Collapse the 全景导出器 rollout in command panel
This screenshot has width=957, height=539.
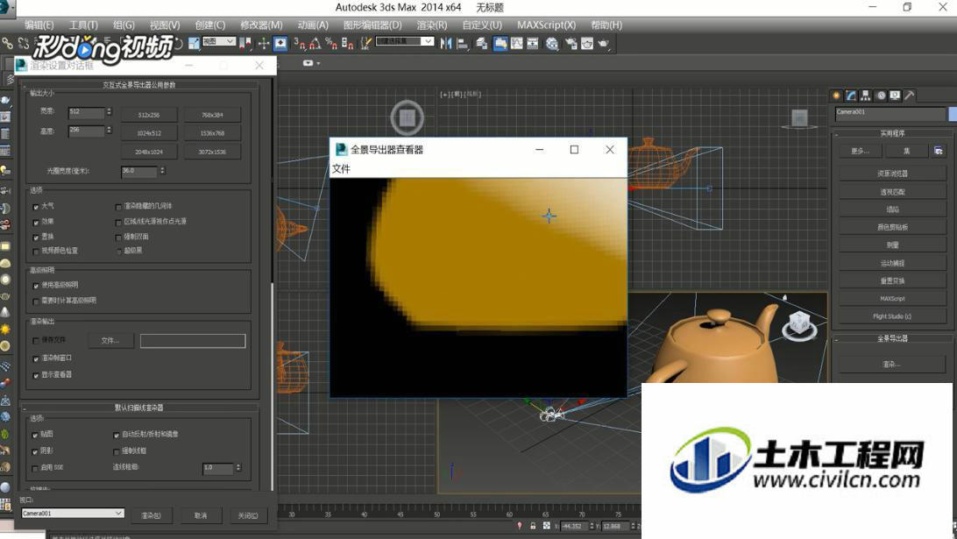[892, 338]
